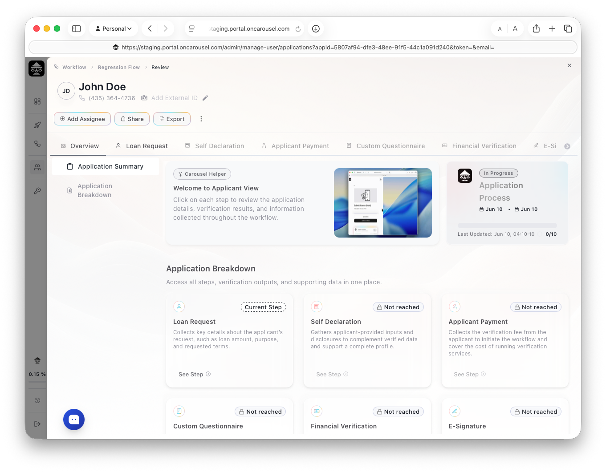The image size is (606, 472).
Task: Switch to the Custom Questionnaire tab
Action: [386, 146]
